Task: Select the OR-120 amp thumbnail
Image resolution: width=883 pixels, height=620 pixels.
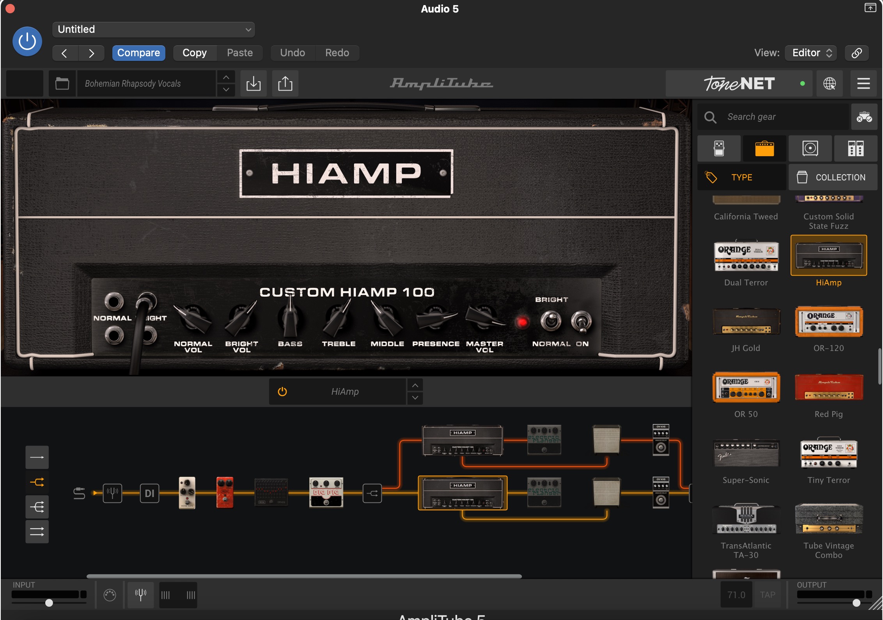Action: tap(829, 321)
